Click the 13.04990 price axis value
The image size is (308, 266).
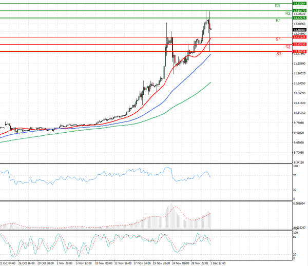pyautogui.click(x=300, y=34)
